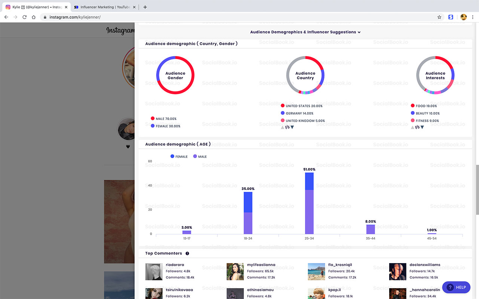The image size is (479, 299).
Task: Collapse Audience Demographics & Influencer Suggestions section
Action: (305, 32)
